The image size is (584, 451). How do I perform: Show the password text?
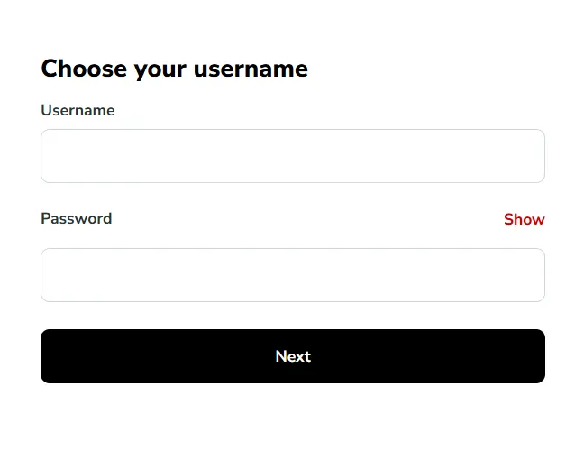click(x=524, y=219)
